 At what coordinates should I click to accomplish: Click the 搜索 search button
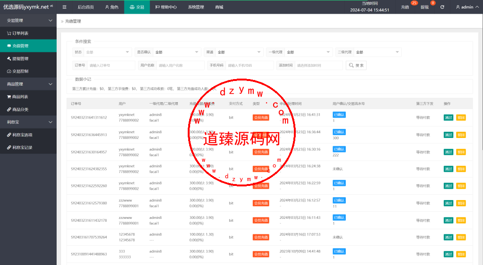pos(356,65)
